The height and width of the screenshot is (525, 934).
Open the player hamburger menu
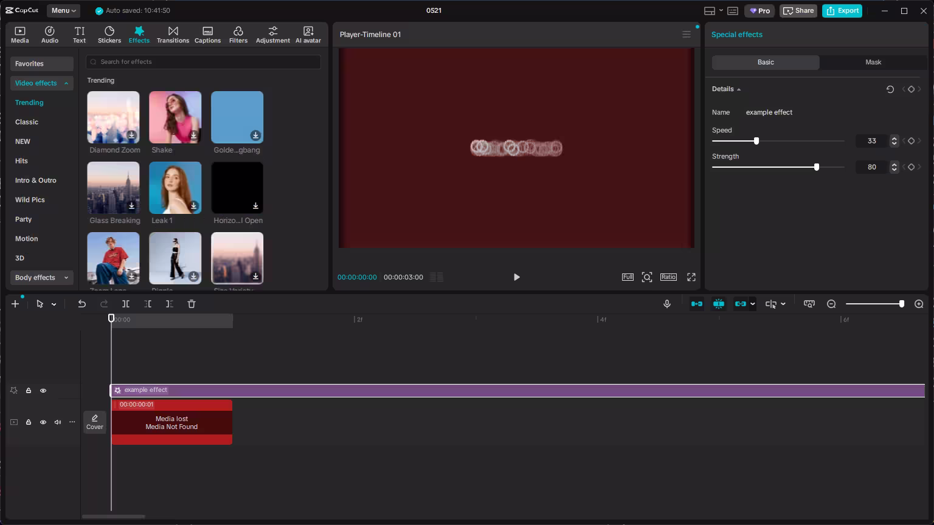[x=687, y=35]
